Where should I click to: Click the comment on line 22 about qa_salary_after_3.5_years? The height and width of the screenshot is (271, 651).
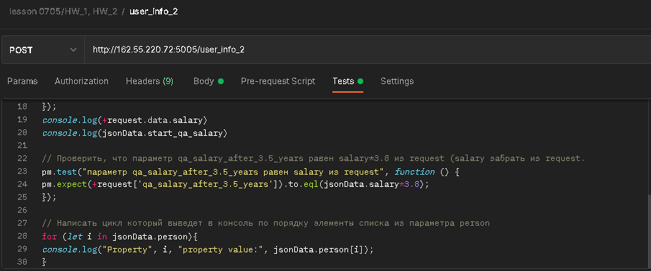pos(314,159)
